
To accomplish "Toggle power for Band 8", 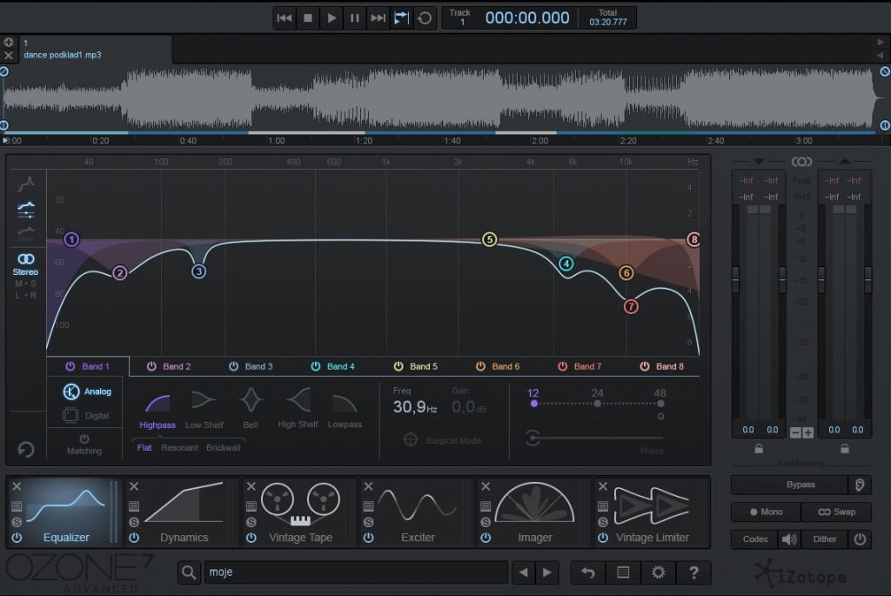I will (645, 366).
